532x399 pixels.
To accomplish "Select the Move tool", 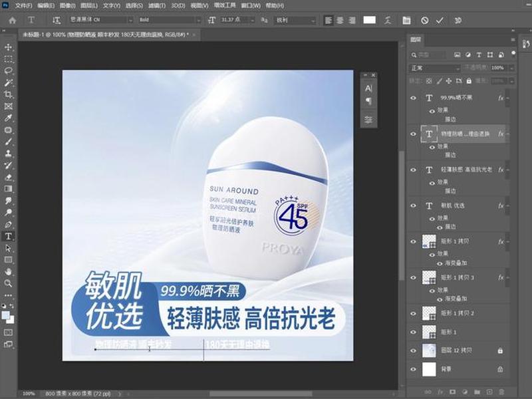I will (8, 47).
